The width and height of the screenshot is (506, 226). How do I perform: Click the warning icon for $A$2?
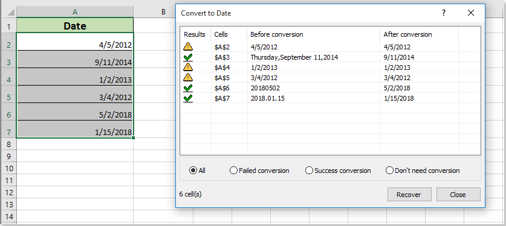(188, 47)
